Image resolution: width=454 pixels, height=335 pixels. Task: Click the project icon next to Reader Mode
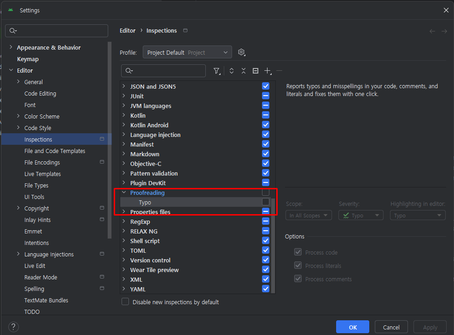tap(102, 277)
